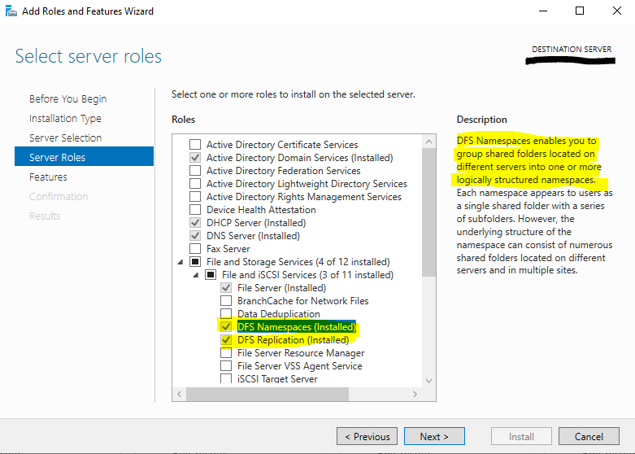Click the left arrow of horizontal scrollbar
Image resolution: width=635 pixels, height=454 pixels.
tap(180, 394)
